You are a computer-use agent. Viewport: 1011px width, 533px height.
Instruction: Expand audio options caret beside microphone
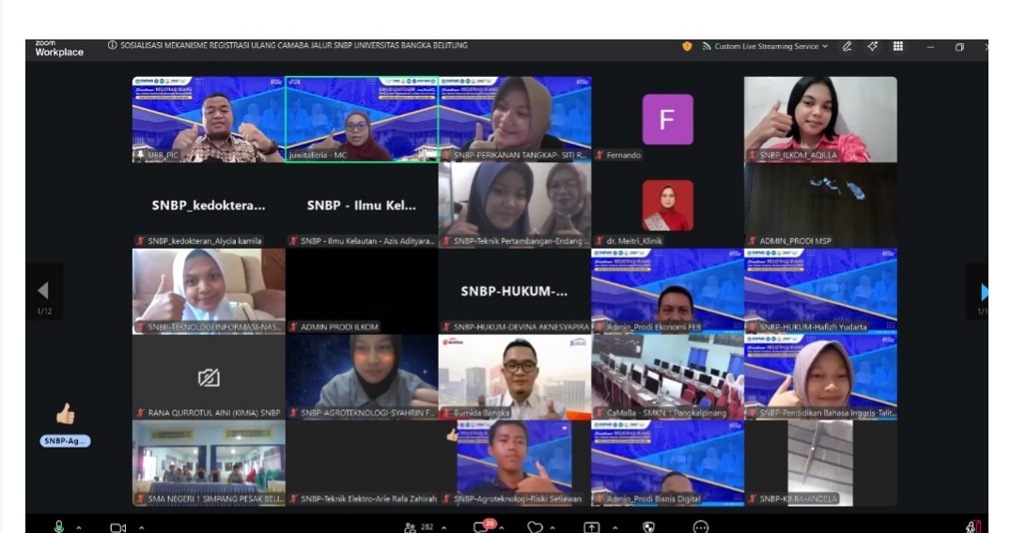(78, 527)
